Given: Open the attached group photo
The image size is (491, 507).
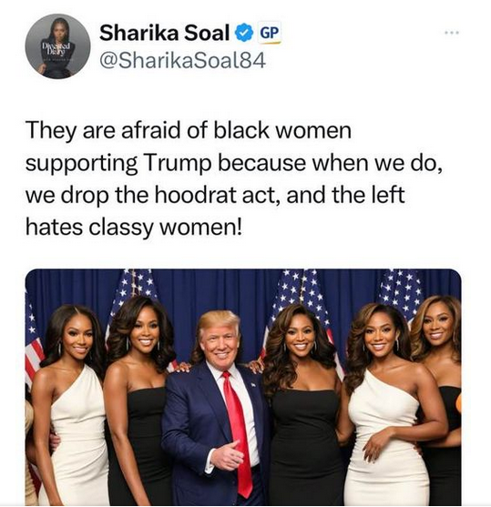Looking at the screenshot, I should click(x=243, y=387).
